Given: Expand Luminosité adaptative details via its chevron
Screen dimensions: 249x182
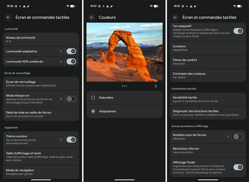Looking at the screenshot, I should tap(61, 51).
